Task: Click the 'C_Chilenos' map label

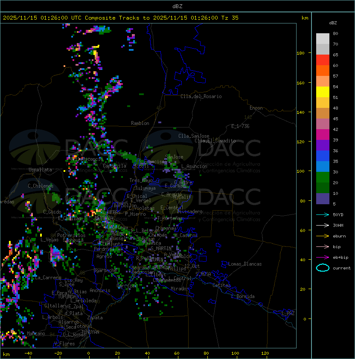Action: pos(41,185)
